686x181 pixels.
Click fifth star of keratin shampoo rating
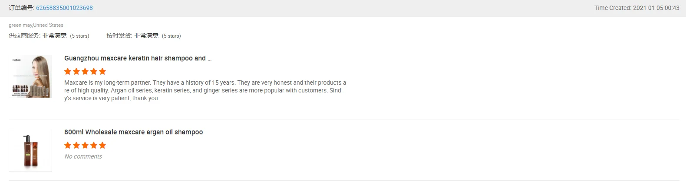[x=102, y=71]
